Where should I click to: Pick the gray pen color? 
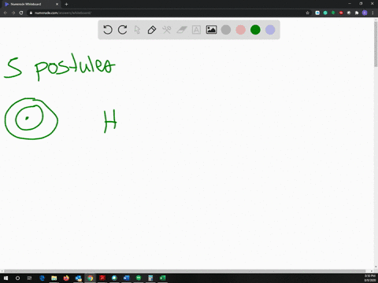point(226,30)
